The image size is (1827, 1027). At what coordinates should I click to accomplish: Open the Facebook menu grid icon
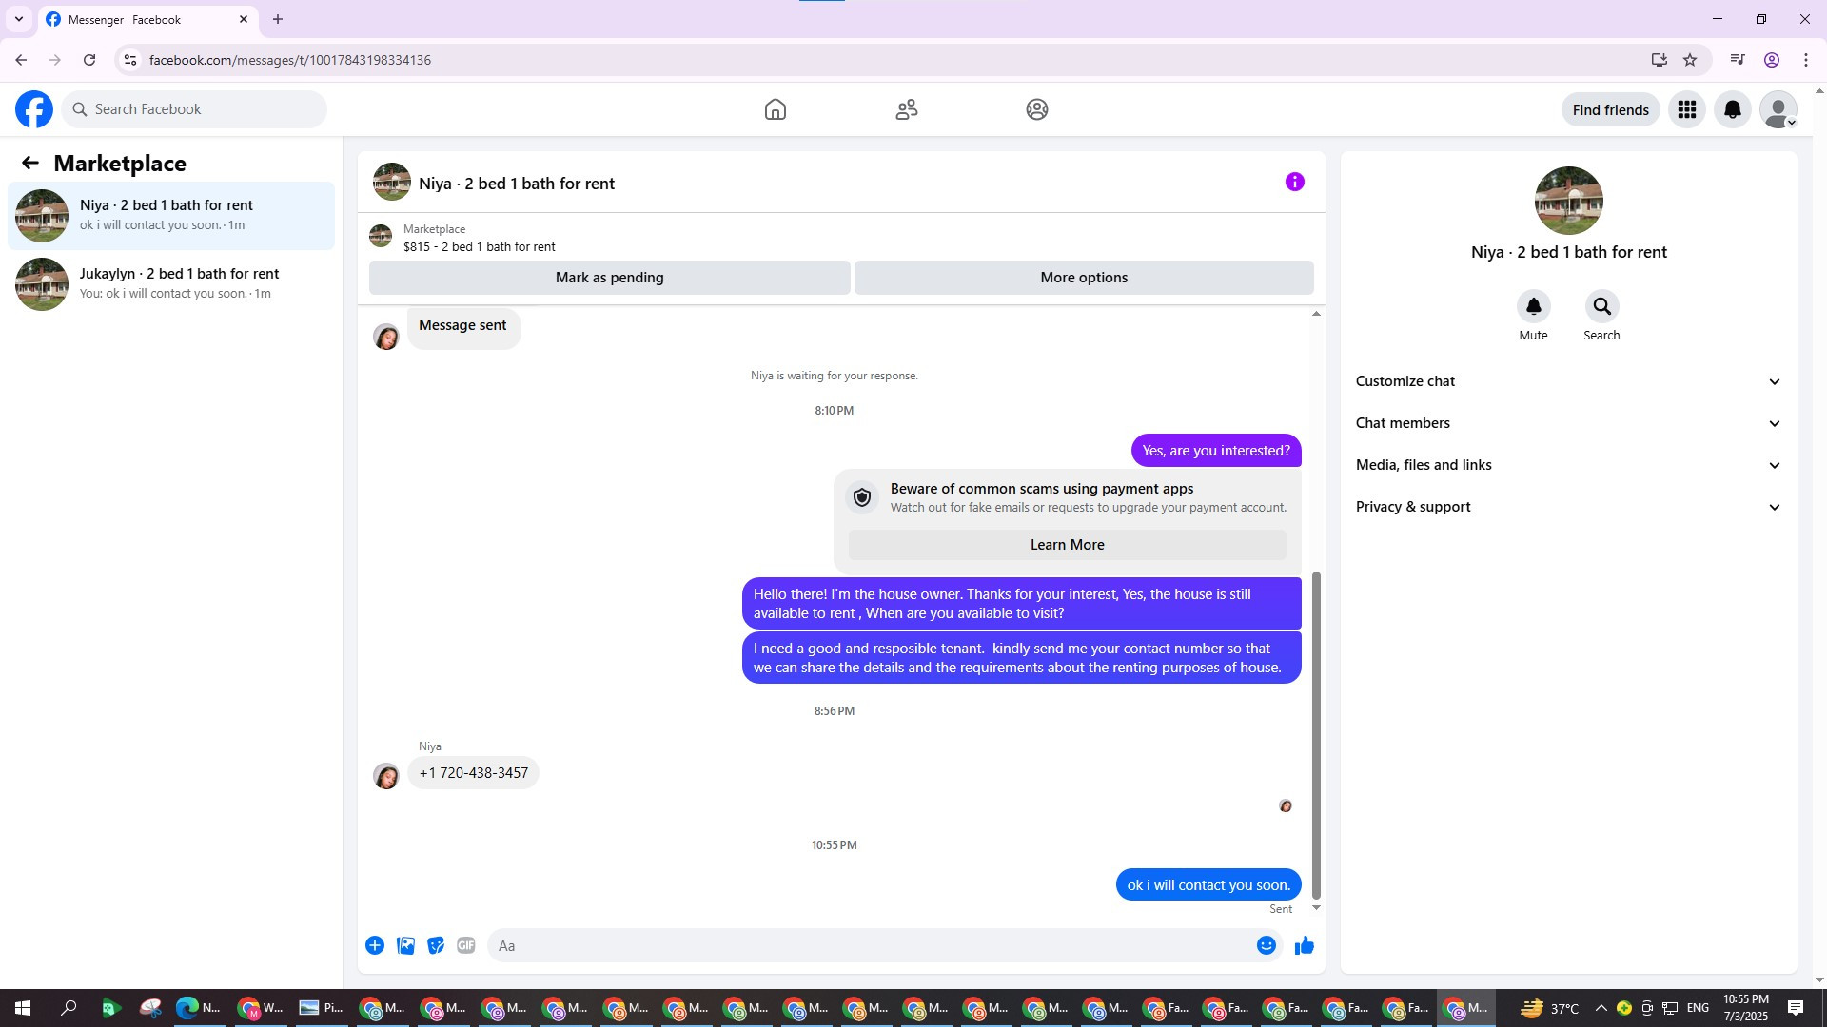coord(1686,109)
